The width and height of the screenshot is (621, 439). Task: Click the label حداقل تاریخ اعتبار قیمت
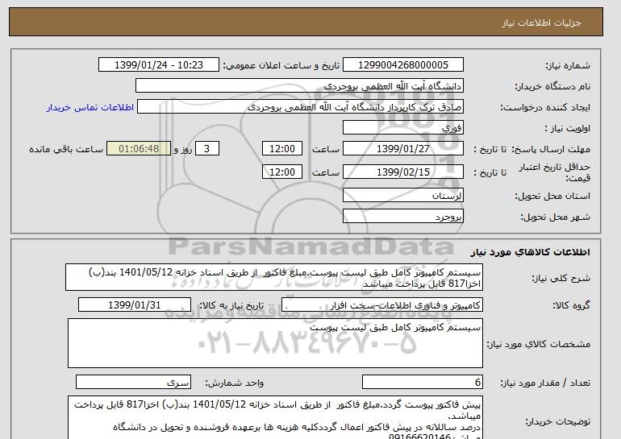[x=555, y=172]
